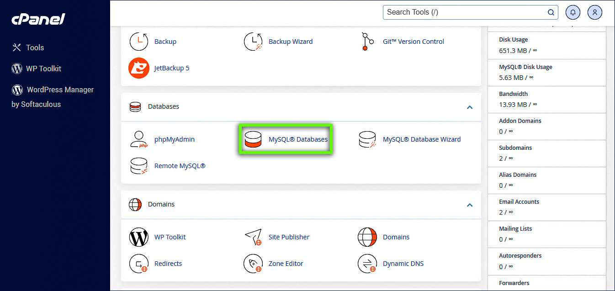Open WordPress Manager by Softaculous

pos(61,90)
